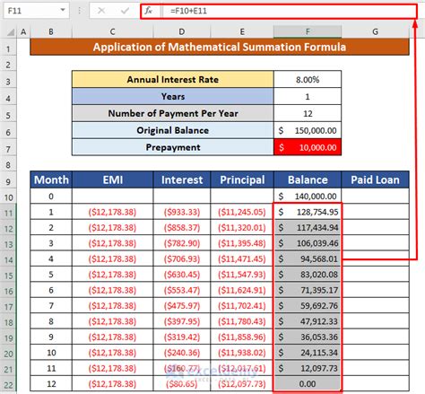
Task: Click the Insert Function fx icon
Action: [149, 11]
